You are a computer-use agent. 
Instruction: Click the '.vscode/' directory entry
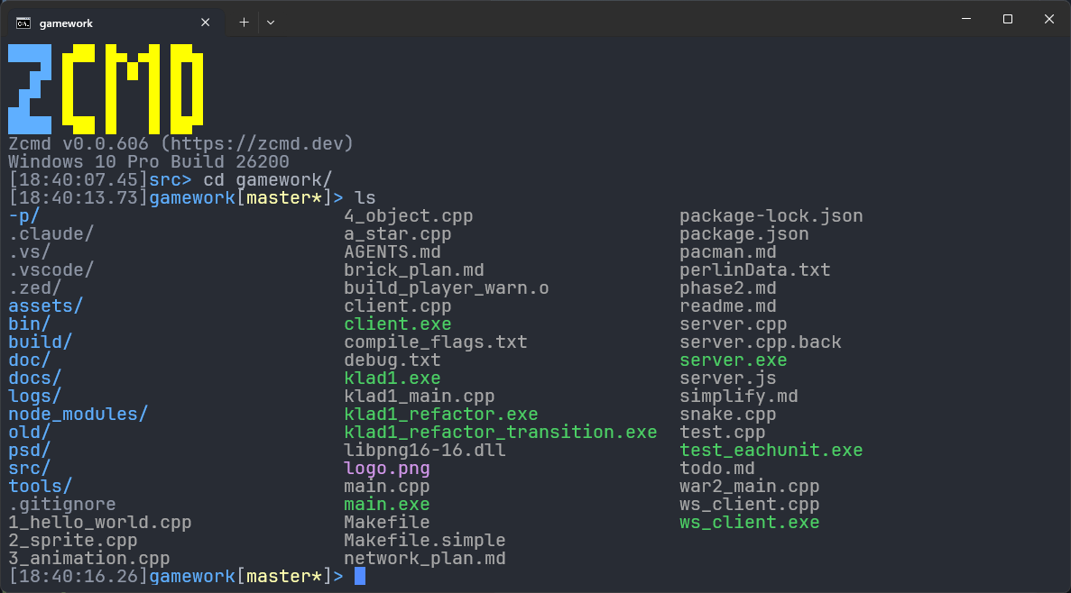51,270
